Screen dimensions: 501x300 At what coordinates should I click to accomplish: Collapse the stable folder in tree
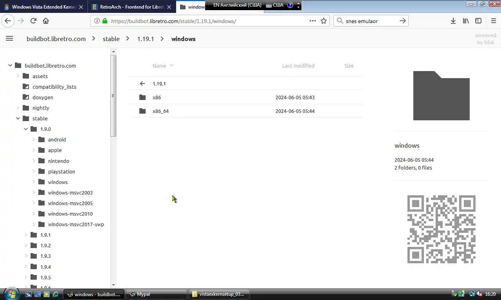click(x=18, y=118)
